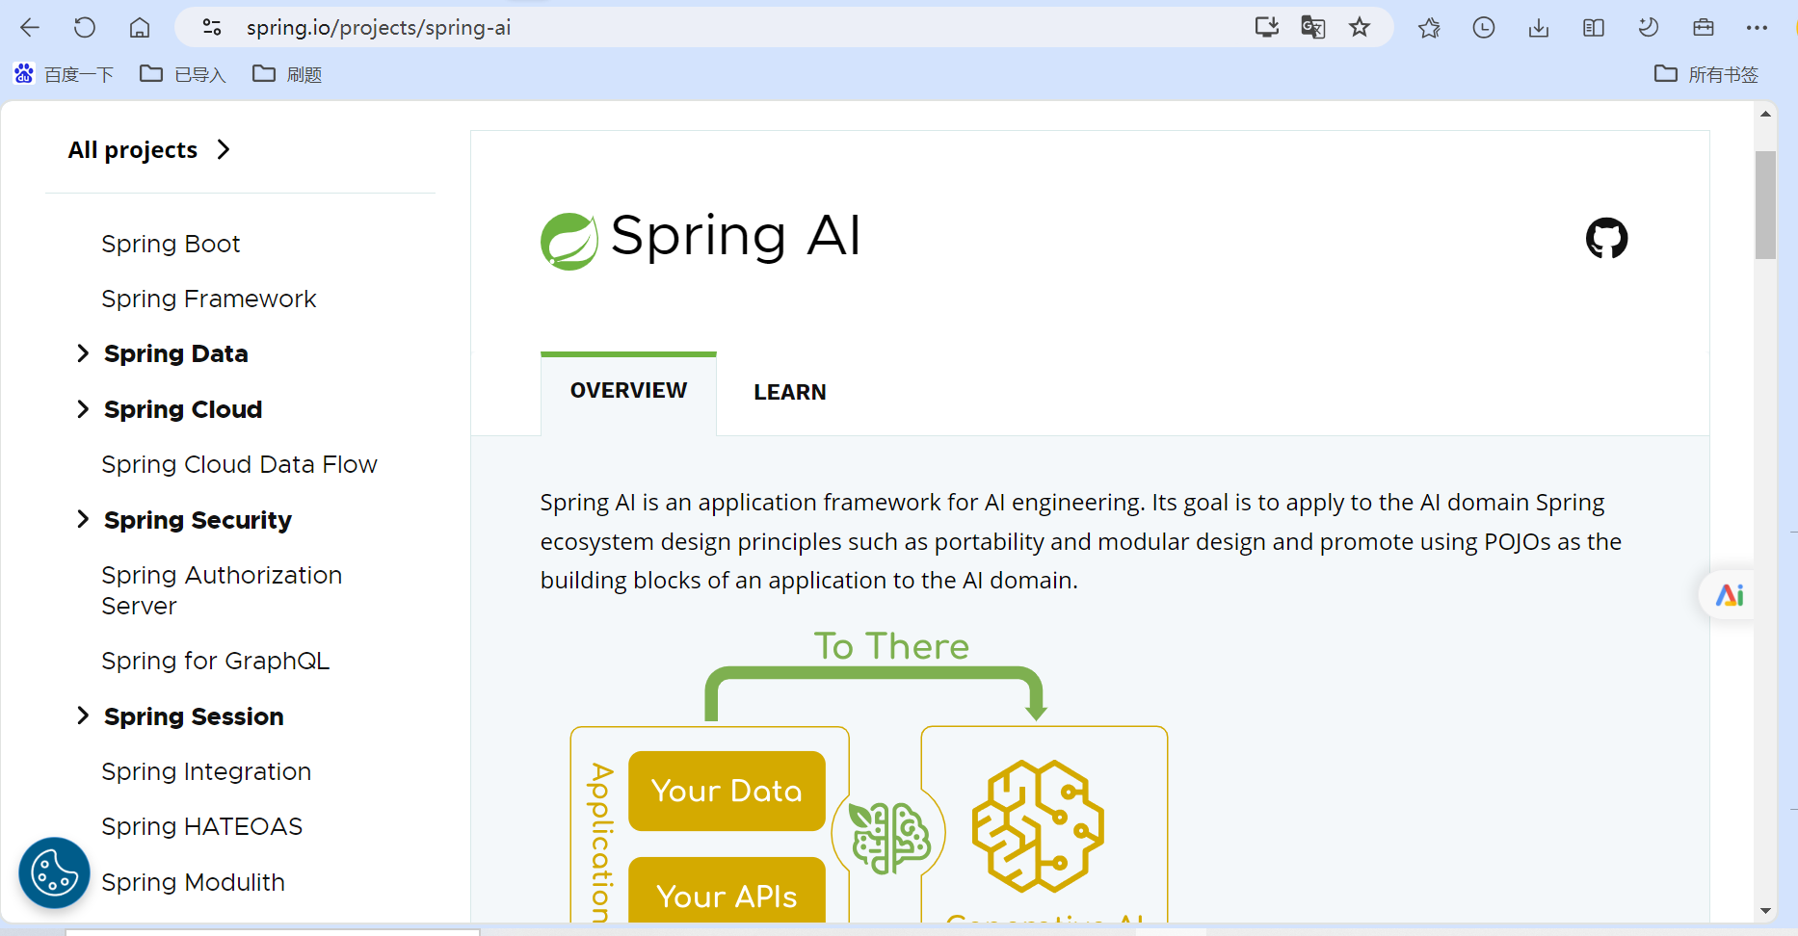Open the 刷题 bookmarks folder
This screenshot has height=936, width=1798.
coord(287,74)
